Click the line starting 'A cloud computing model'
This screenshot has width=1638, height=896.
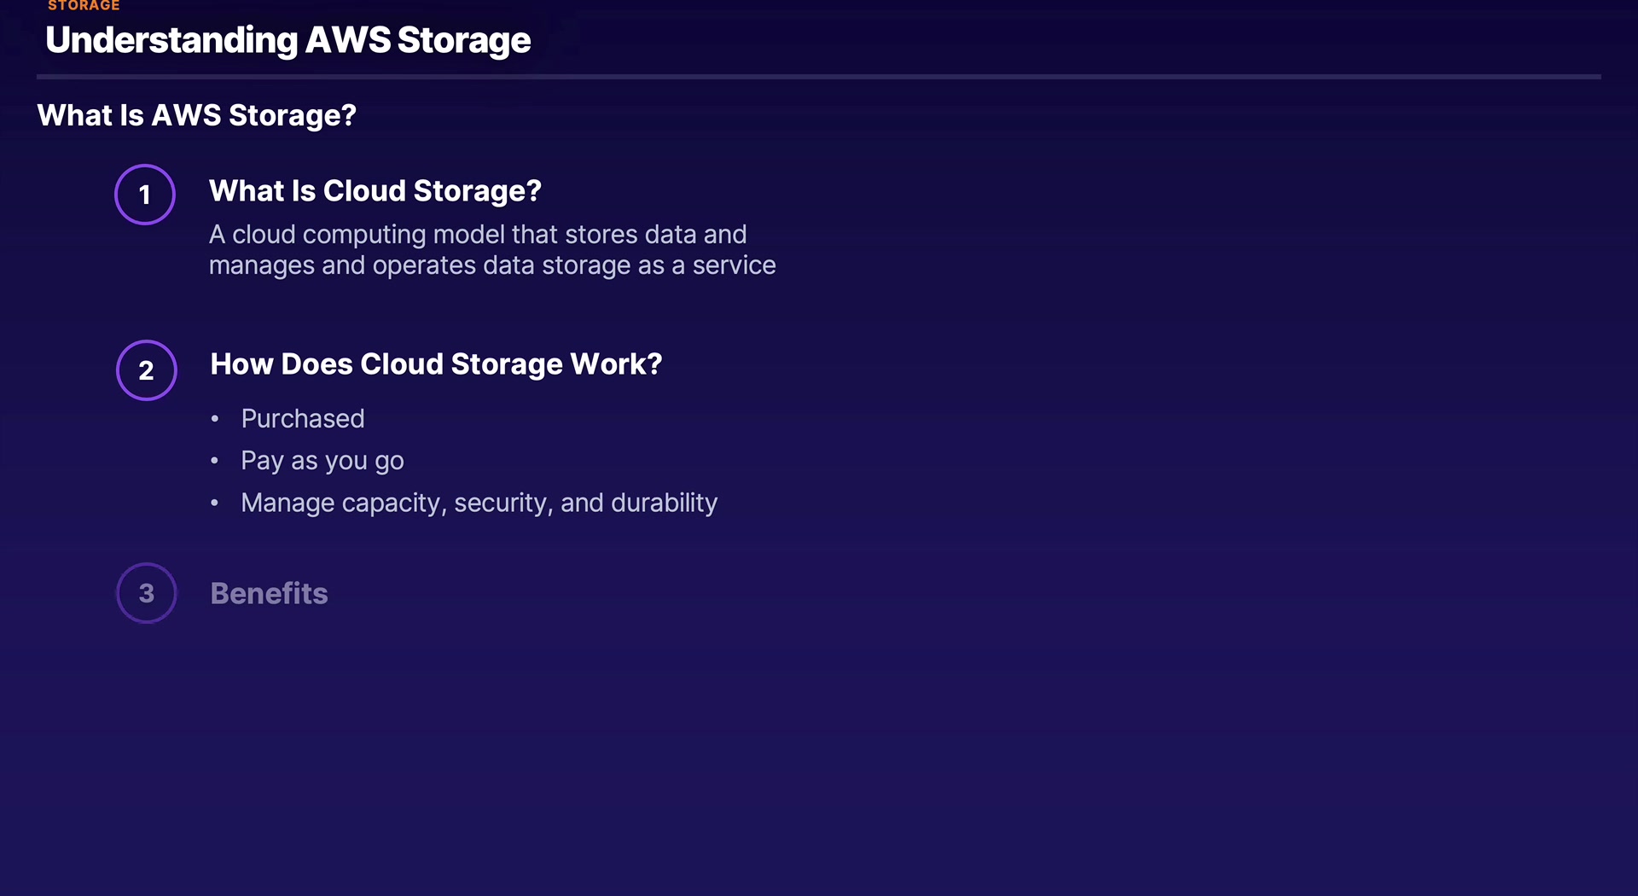pyautogui.click(x=478, y=235)
